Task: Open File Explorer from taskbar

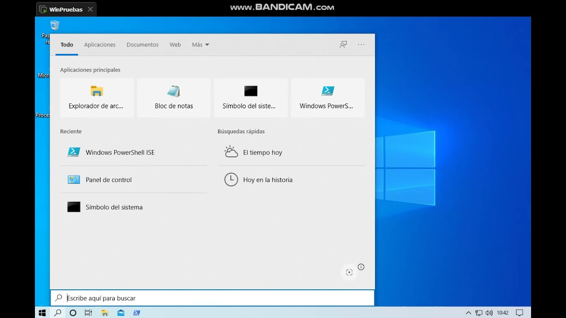Action: point(105,313)
